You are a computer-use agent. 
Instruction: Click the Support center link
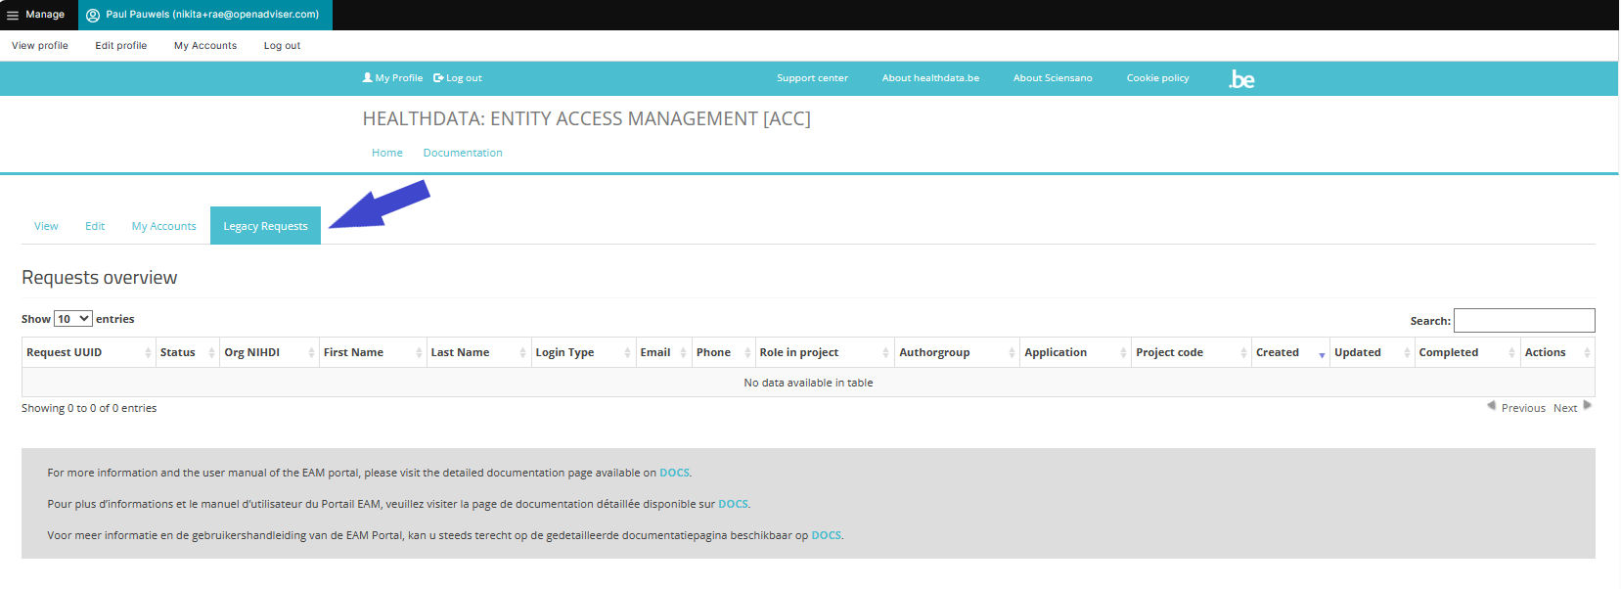(812, 78)
